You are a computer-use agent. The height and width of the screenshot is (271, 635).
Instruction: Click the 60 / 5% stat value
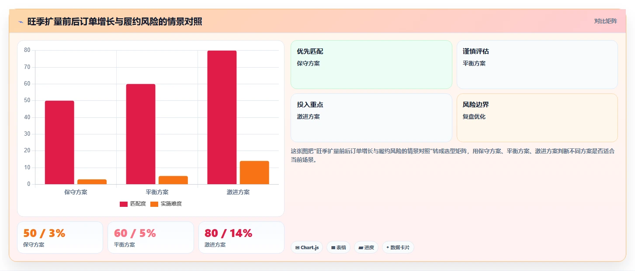tap(135, 233)
